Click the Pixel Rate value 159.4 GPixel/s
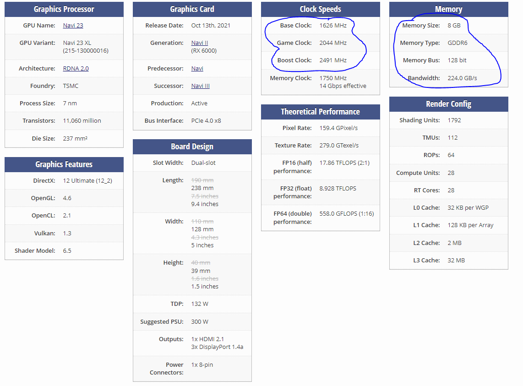 338,128
